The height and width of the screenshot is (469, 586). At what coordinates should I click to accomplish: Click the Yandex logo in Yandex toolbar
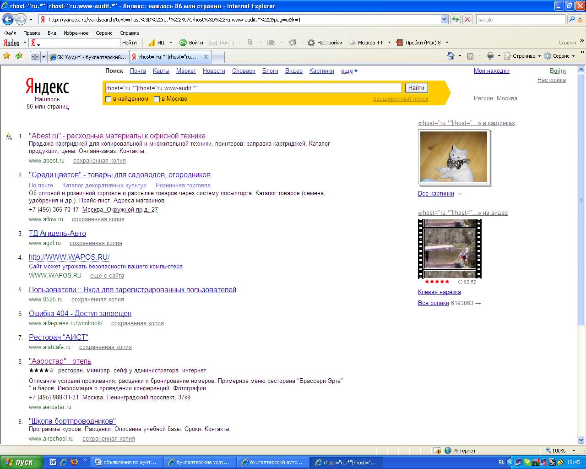(11, 43)
